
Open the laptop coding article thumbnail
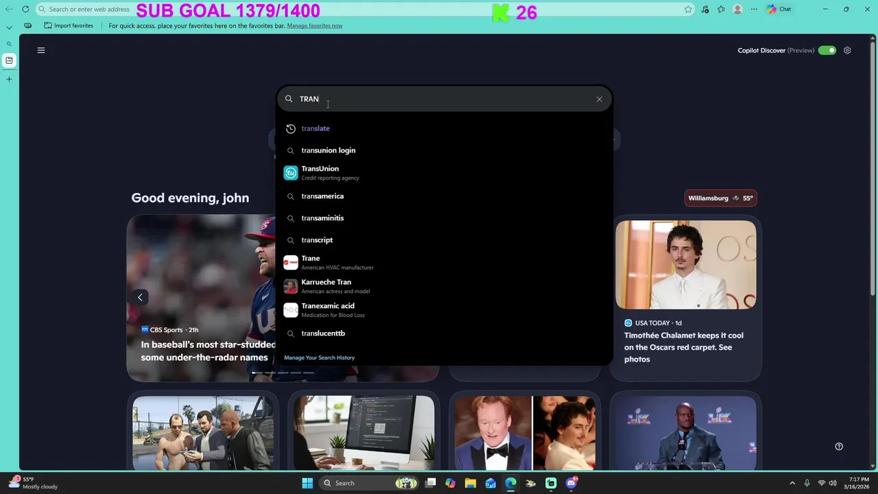pyautogui.click(x=364, y=433)
